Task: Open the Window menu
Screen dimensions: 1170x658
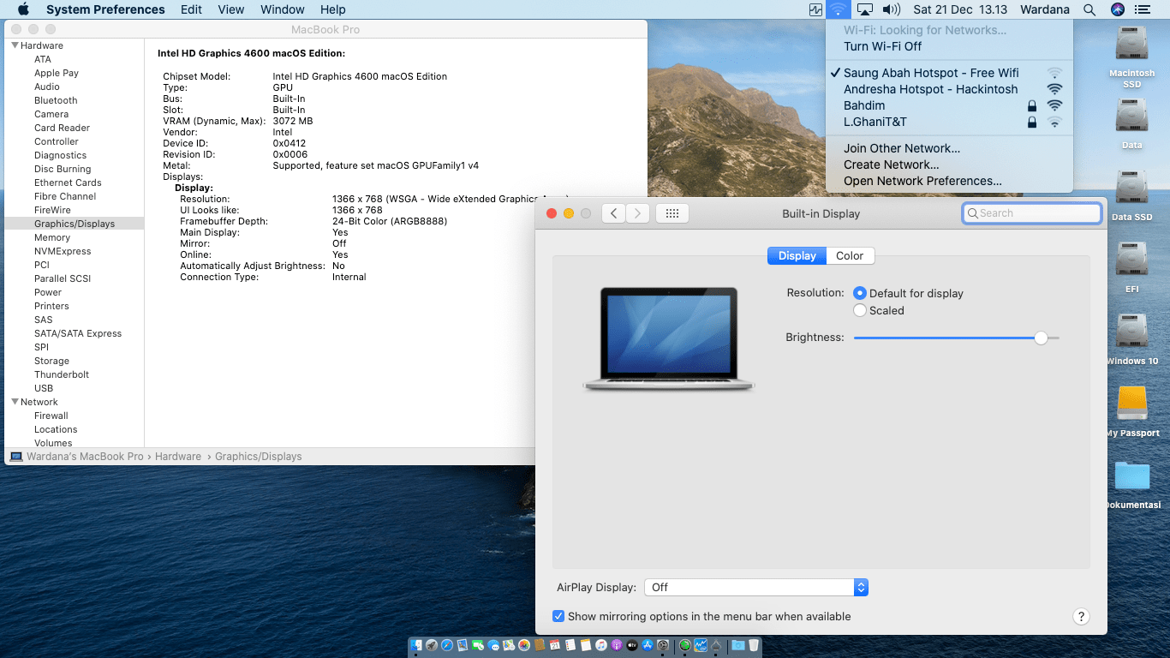Action: point(282,9)
